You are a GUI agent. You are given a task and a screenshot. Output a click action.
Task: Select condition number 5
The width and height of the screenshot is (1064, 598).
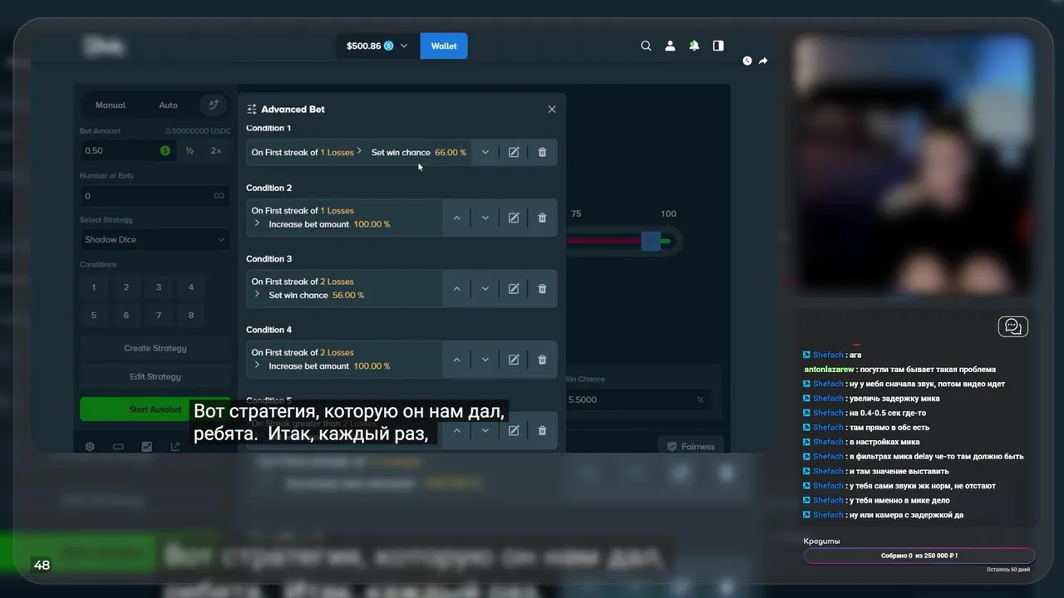(94, 316)
